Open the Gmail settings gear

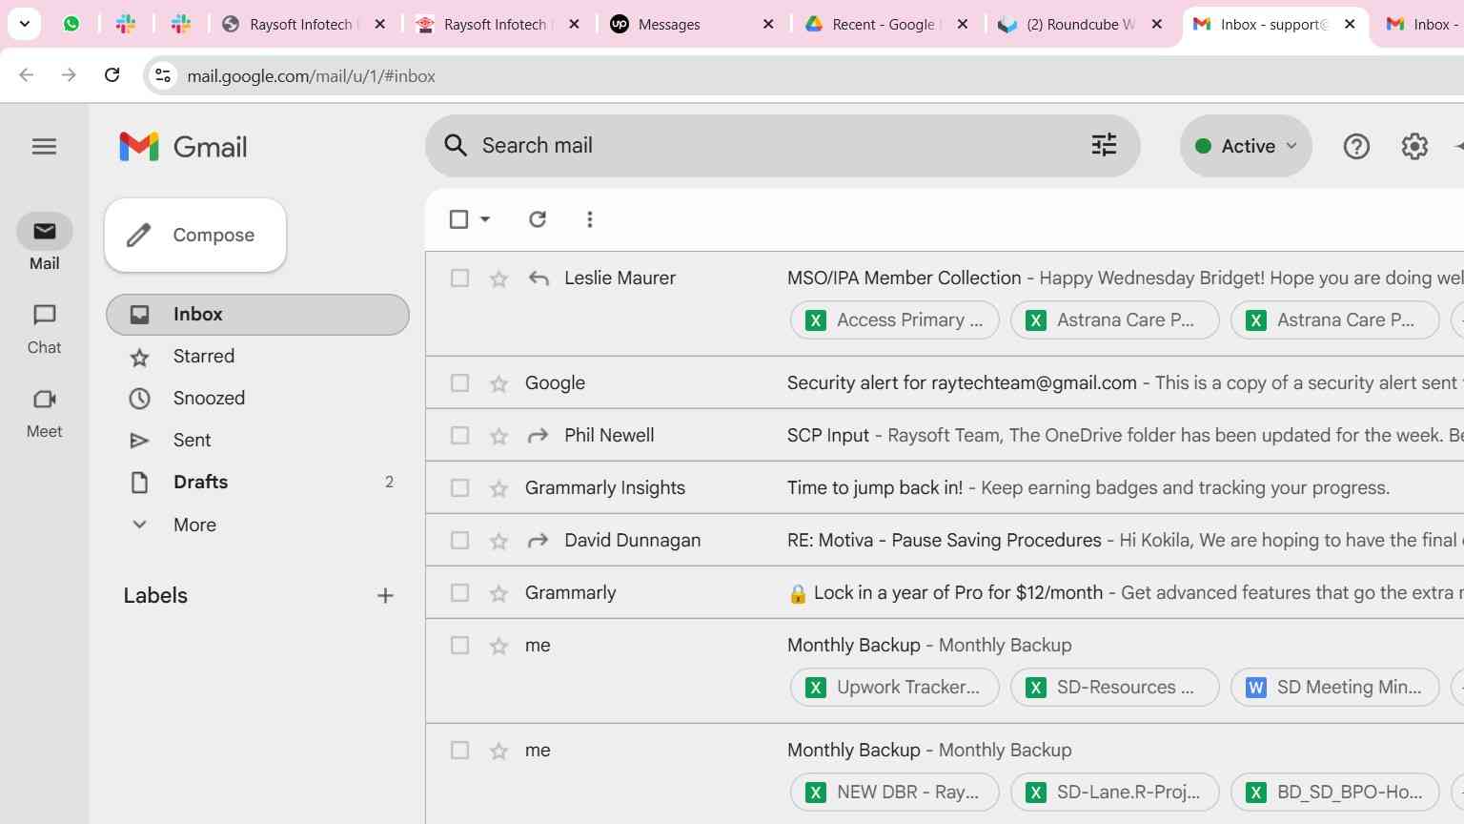tap(1414, 146)
